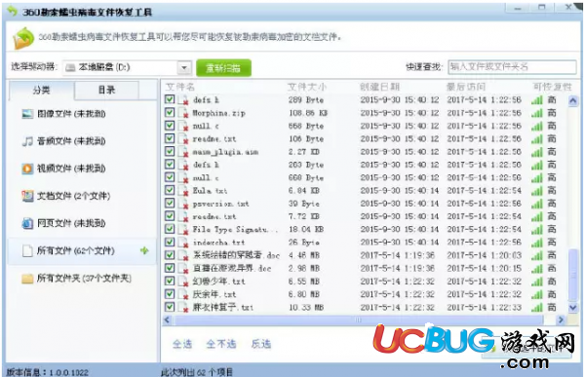Click the image files category icon

(x=27, y=114)
